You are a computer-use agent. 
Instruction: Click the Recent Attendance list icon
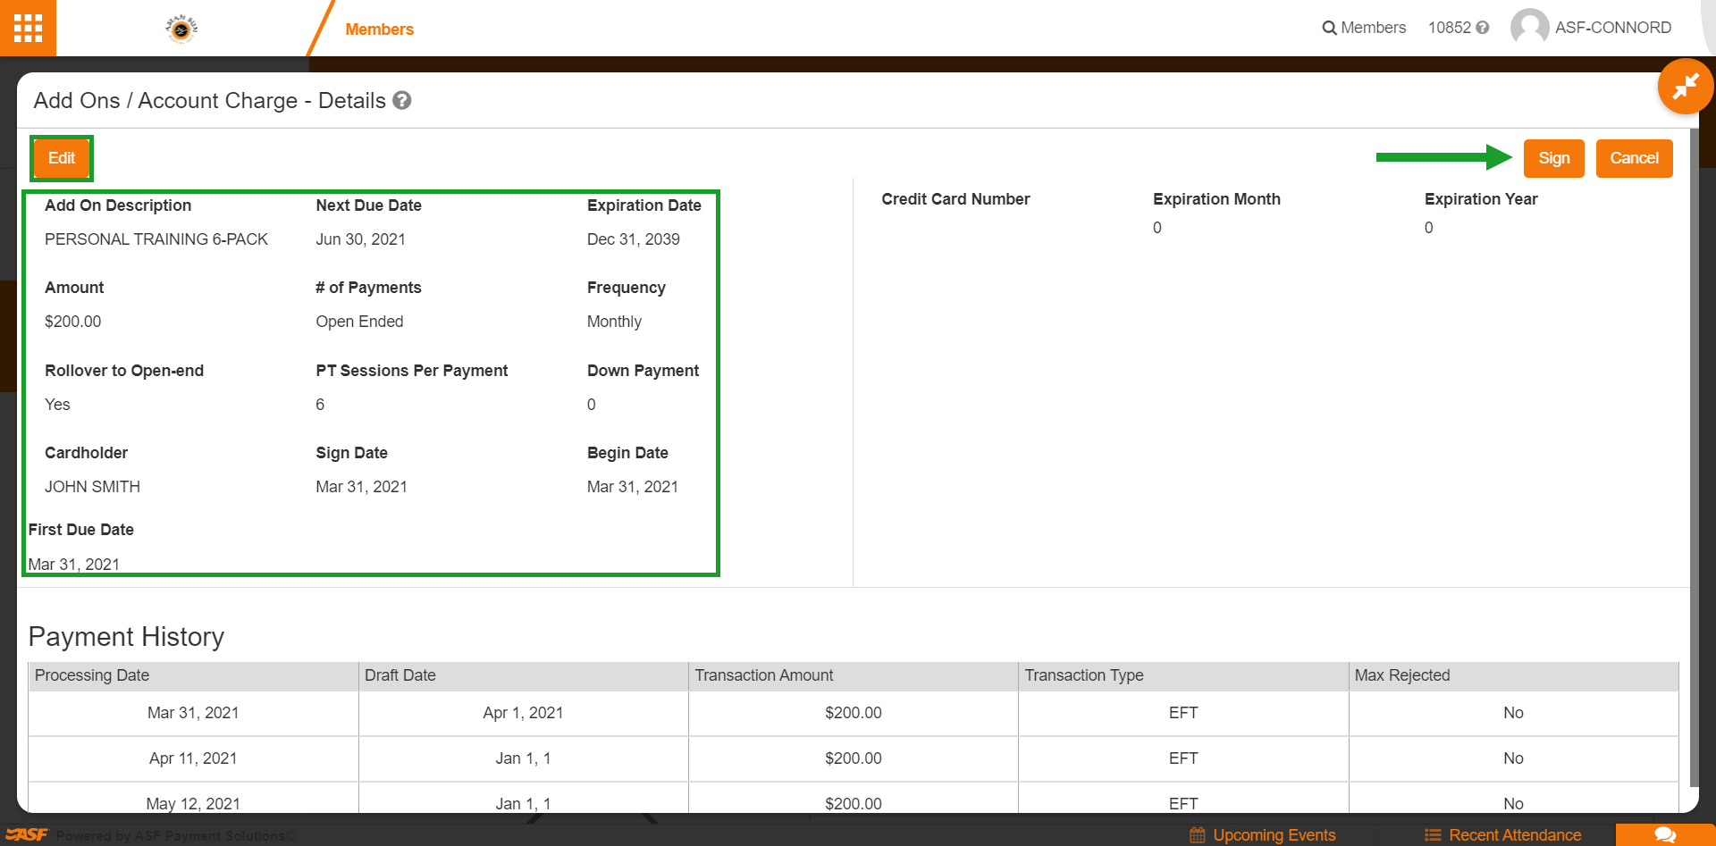pyautogui.click(x=1433, y=835)
